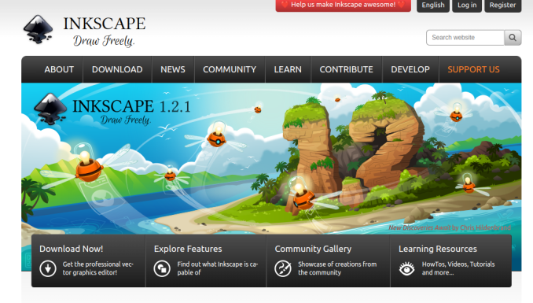Focus the Search website field
Screen dimensions: 533x303
[465, 38]
